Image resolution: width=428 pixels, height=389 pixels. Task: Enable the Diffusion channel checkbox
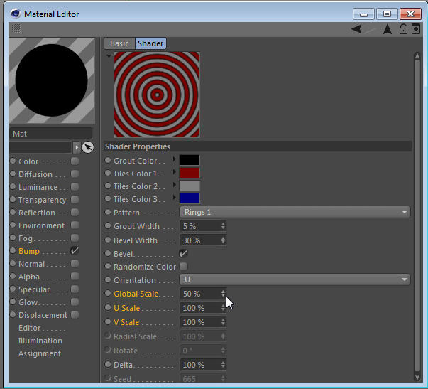(75, 174)
